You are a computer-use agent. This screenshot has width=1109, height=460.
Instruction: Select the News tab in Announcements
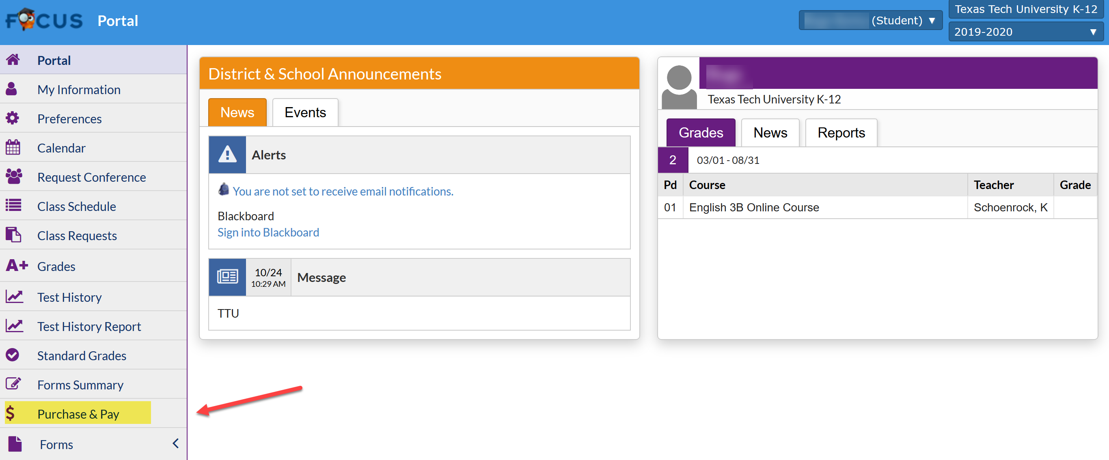coord(237,112)
